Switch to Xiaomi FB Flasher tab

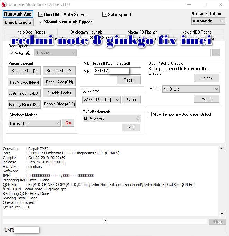coord(142,32)
